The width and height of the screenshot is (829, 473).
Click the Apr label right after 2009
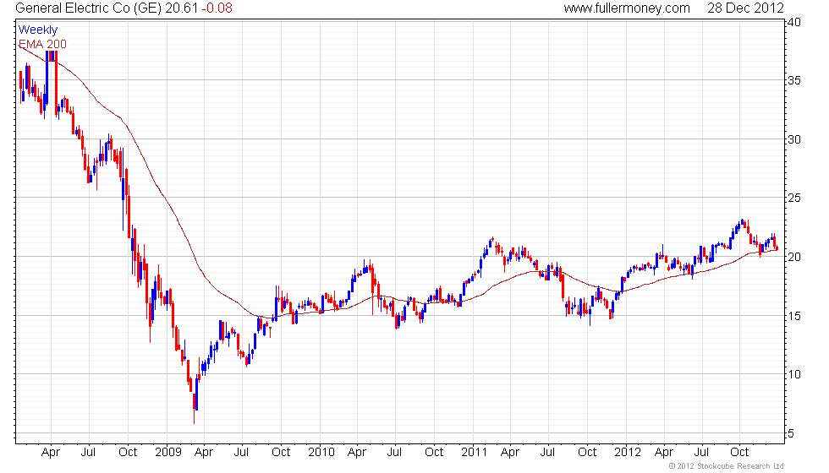(204, 453)
